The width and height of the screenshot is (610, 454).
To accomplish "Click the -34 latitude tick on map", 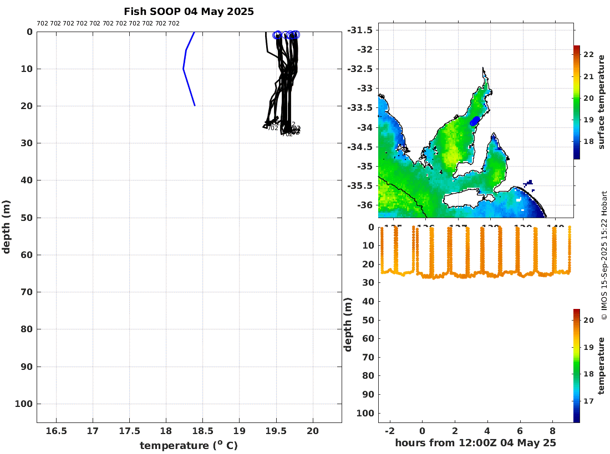I will [x=364, y=127].
